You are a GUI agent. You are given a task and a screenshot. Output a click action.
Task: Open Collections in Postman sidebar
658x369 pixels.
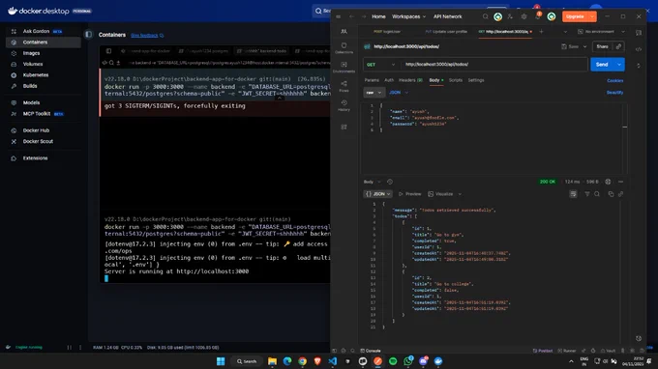pos(344,47)
